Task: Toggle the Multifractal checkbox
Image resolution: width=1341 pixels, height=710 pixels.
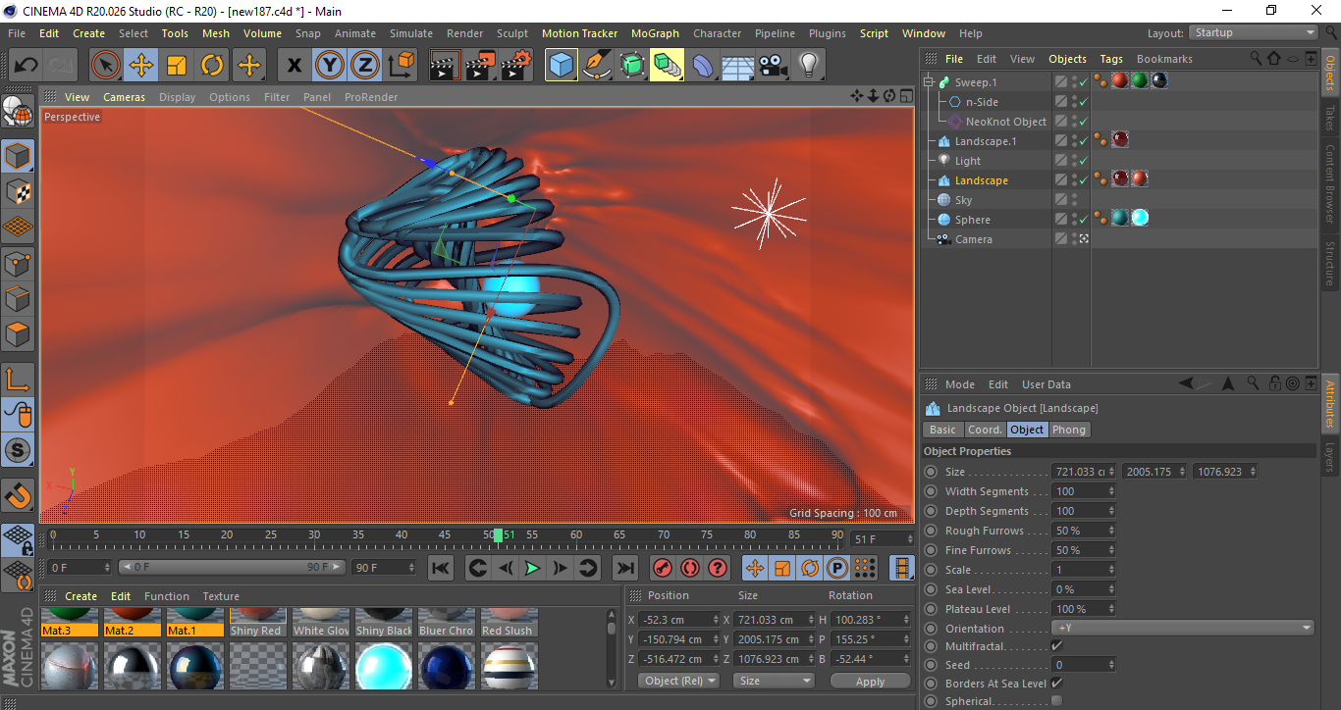Action: click(1056, 646)
